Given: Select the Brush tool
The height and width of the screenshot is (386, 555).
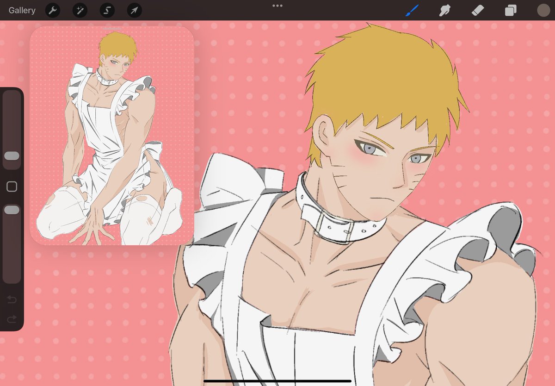Looking at the screenshot, I should coord(412,10).
